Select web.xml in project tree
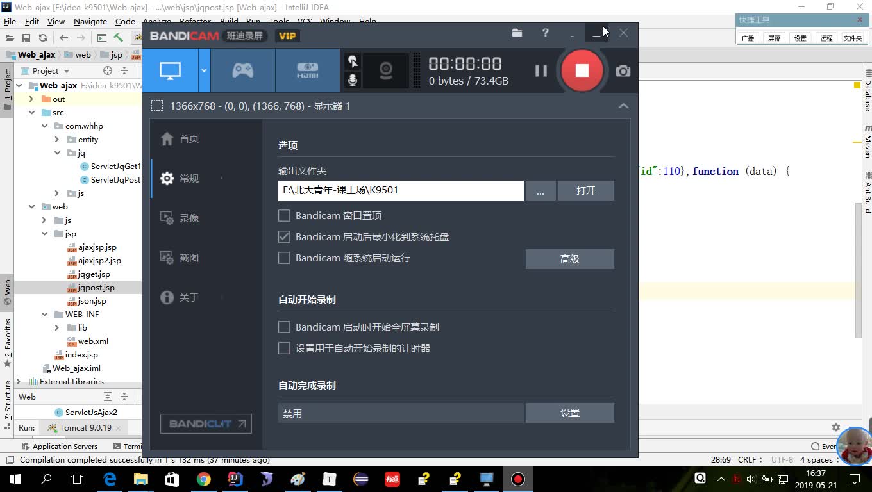 tap(93, 341)
